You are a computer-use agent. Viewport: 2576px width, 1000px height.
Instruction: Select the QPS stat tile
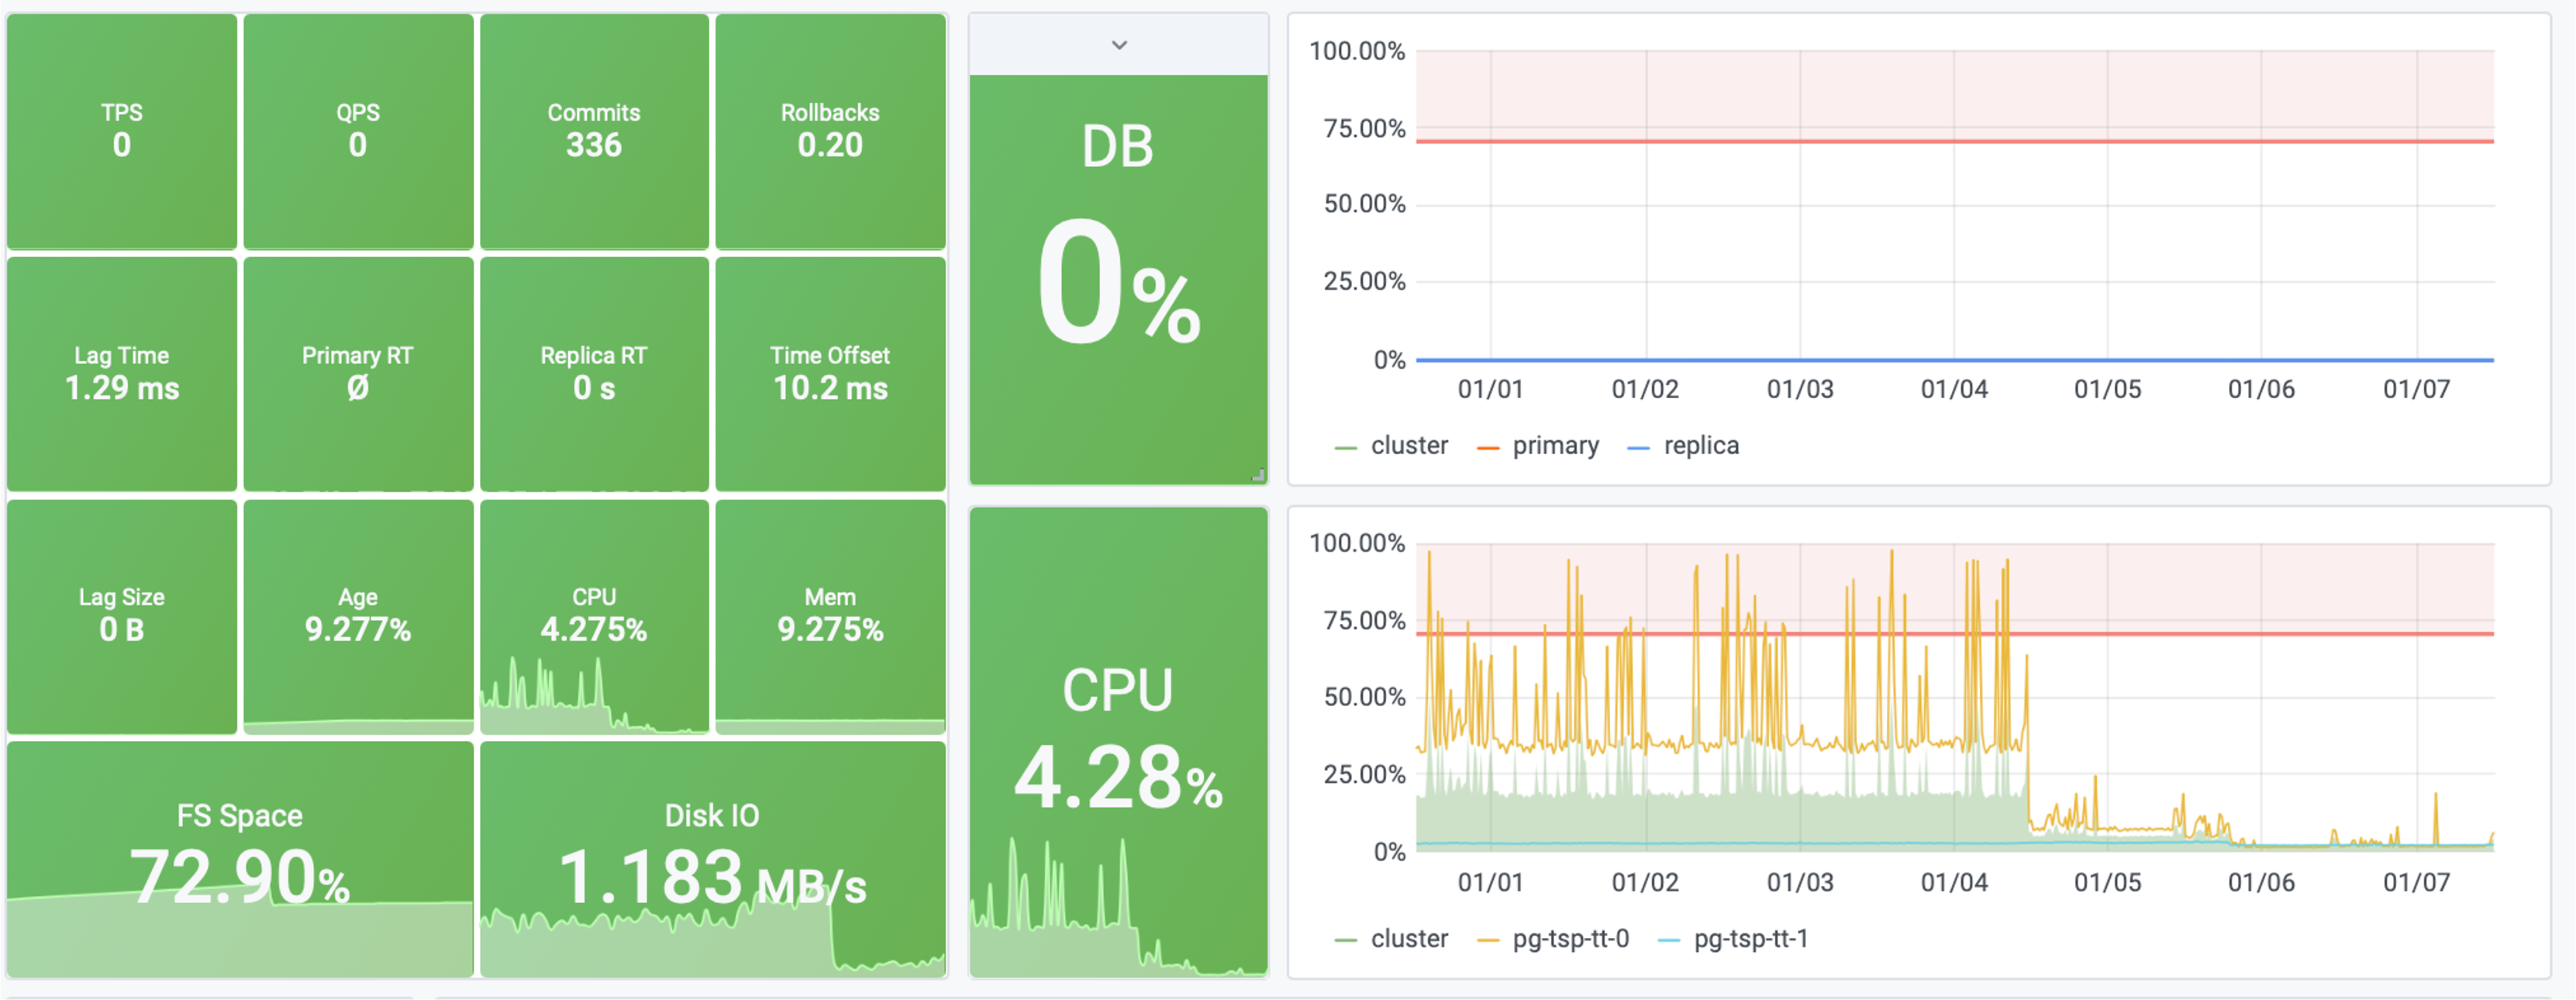(358, 131)
